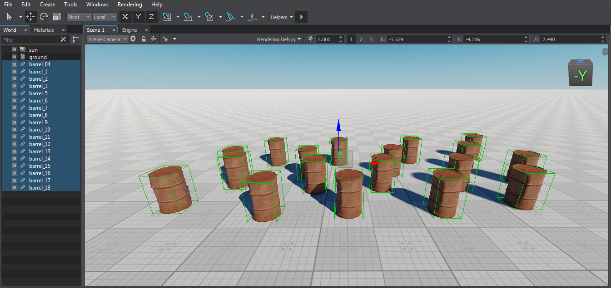
Task: Expand the Rendering Debug dropdown
Action: point(279,39)
